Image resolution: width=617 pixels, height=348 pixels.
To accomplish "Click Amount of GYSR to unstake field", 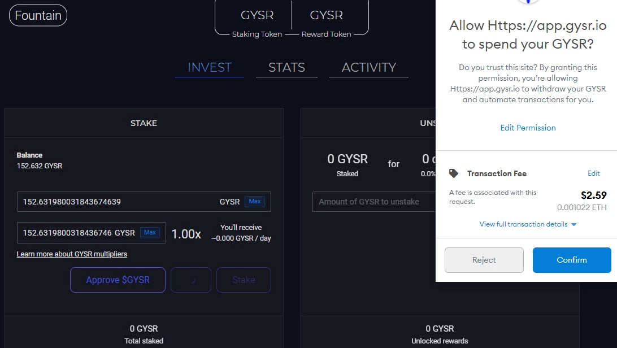I will coord(374,202).
